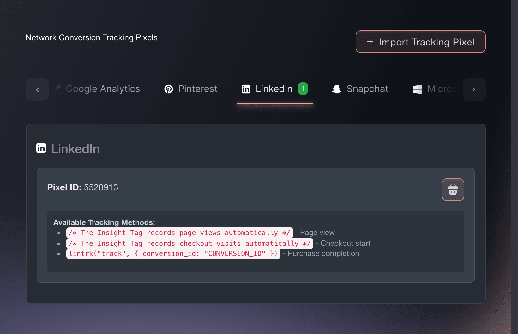Click the checkout visits automatically code snippet
Viewport: 518px width, 334px height.
pos(190,243)
